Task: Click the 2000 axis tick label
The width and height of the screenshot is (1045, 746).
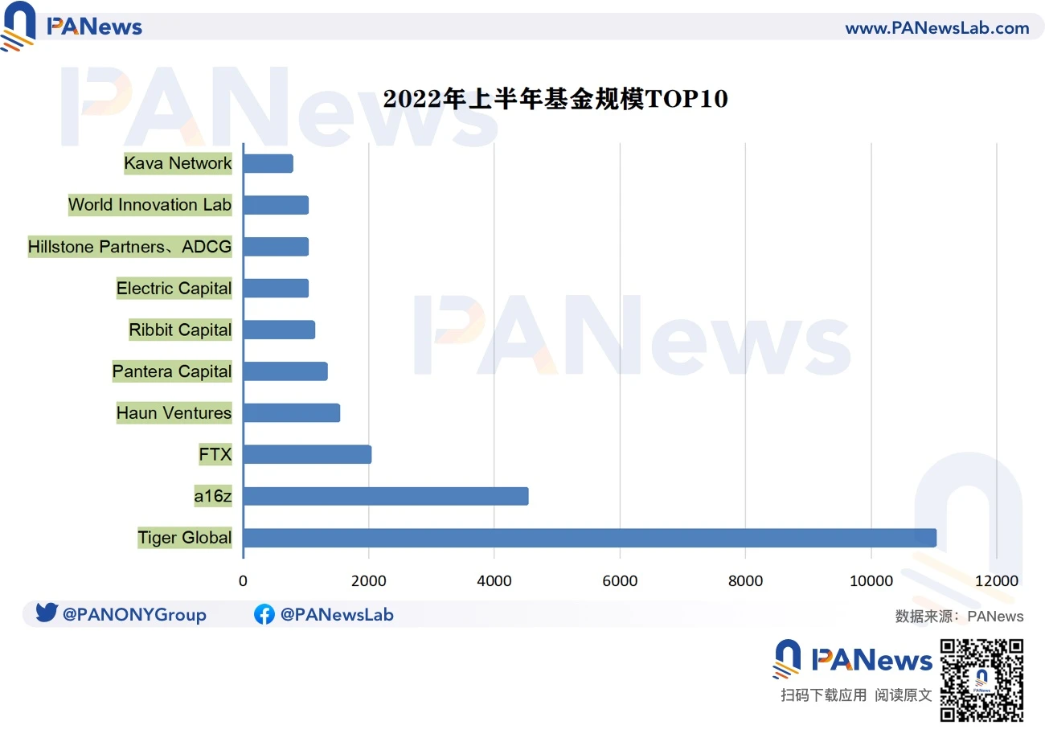Action: [x=368, y=581]
